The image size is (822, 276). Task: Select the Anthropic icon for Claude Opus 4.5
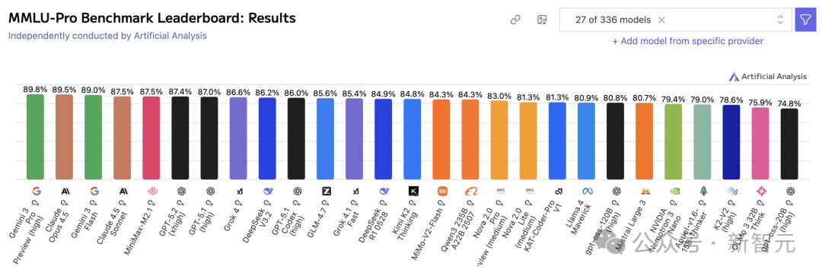pyautogui.click(x=65, y=191)
